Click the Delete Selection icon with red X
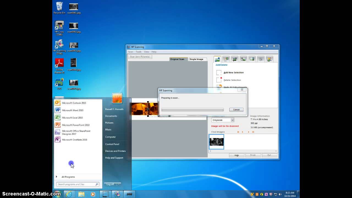This screenshot has width=352, height=198. 219,80
